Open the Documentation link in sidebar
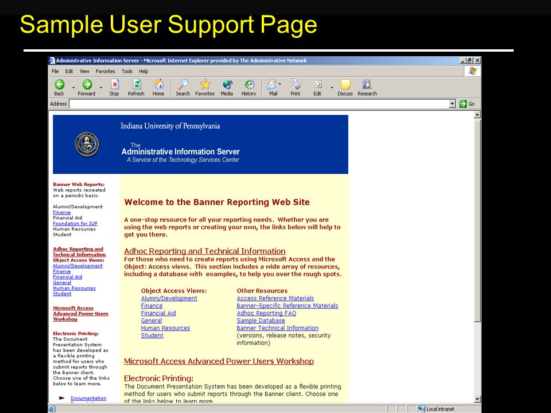551x413 pixels. click(x=88, y=398)
